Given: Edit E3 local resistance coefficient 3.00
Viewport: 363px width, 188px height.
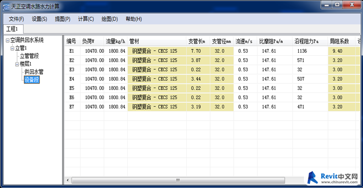Looking at the screenshot, I should [x=341, y=69].
